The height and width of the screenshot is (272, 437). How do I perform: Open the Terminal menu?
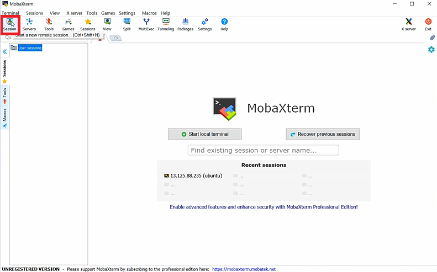point(10,13)
